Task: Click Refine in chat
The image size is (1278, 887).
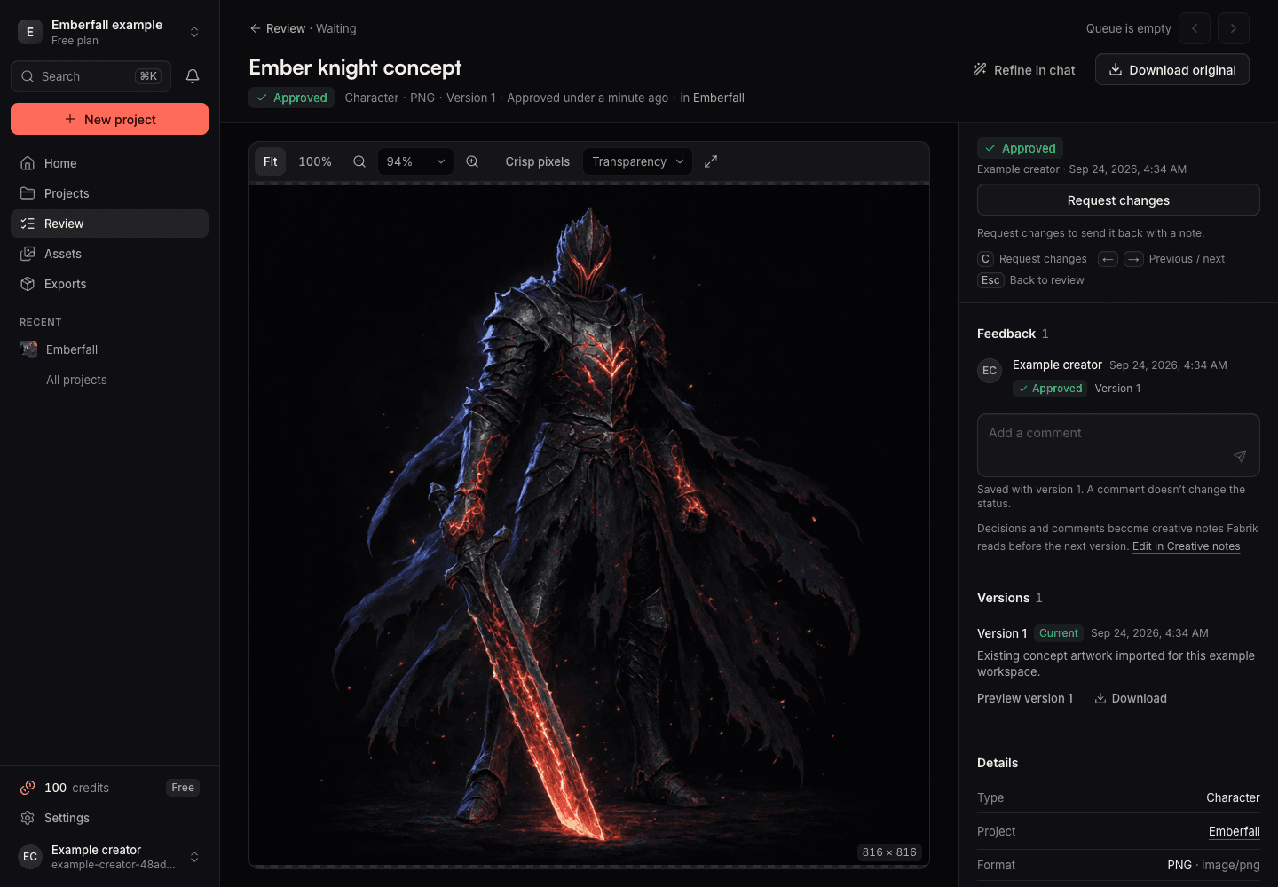Action: pos(1024,69)
